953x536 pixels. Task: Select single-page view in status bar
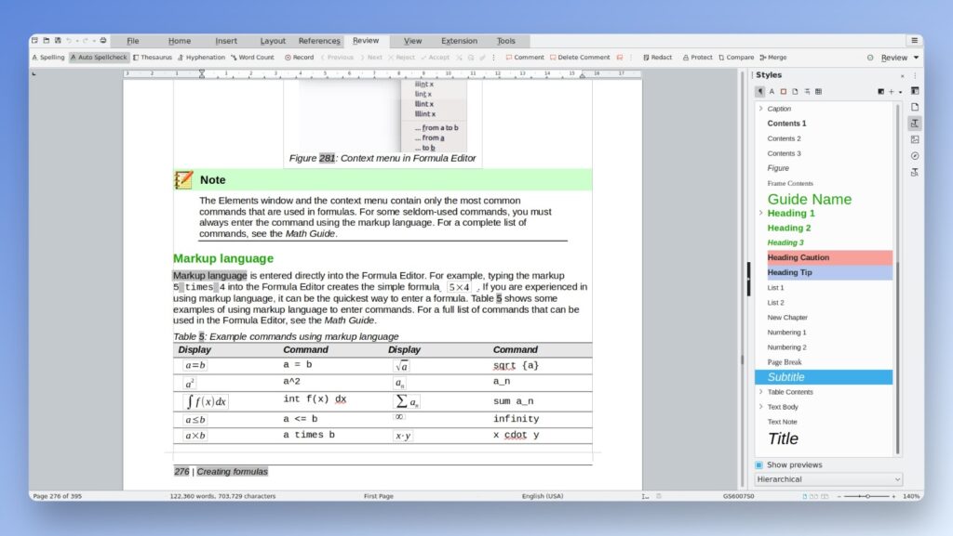[x=805, y=496]
